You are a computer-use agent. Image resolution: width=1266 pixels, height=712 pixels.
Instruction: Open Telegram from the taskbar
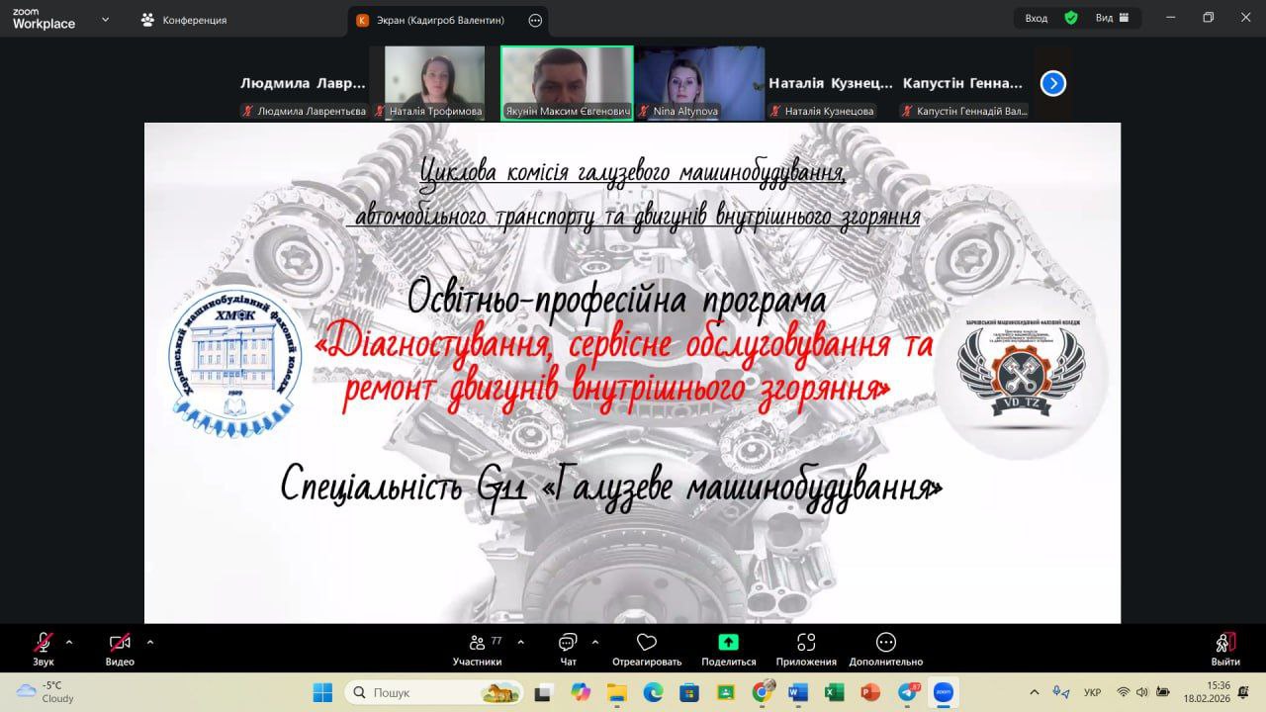[908, 692]
